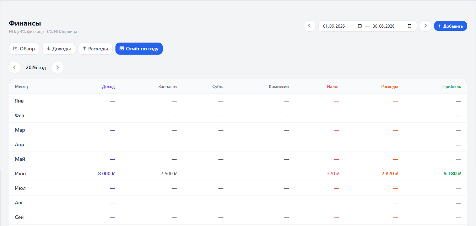Select the Июн expenses value 2 820 ₽
Viewport: 476px width, 226px height.
[x=390, y=174]
